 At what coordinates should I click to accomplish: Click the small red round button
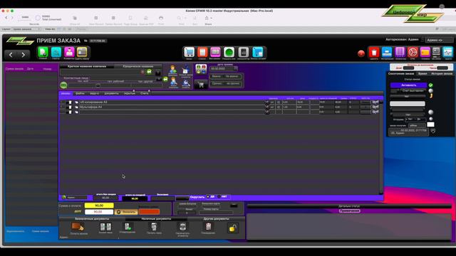point(361,53)
